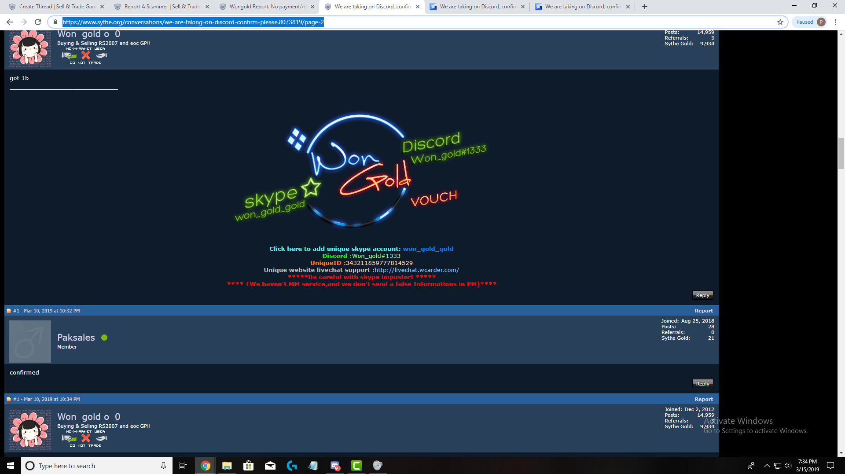Viewport: 845px width, 474px height.
Task: Click the volume speaker tray icon
Action: [x=788, y=466]
